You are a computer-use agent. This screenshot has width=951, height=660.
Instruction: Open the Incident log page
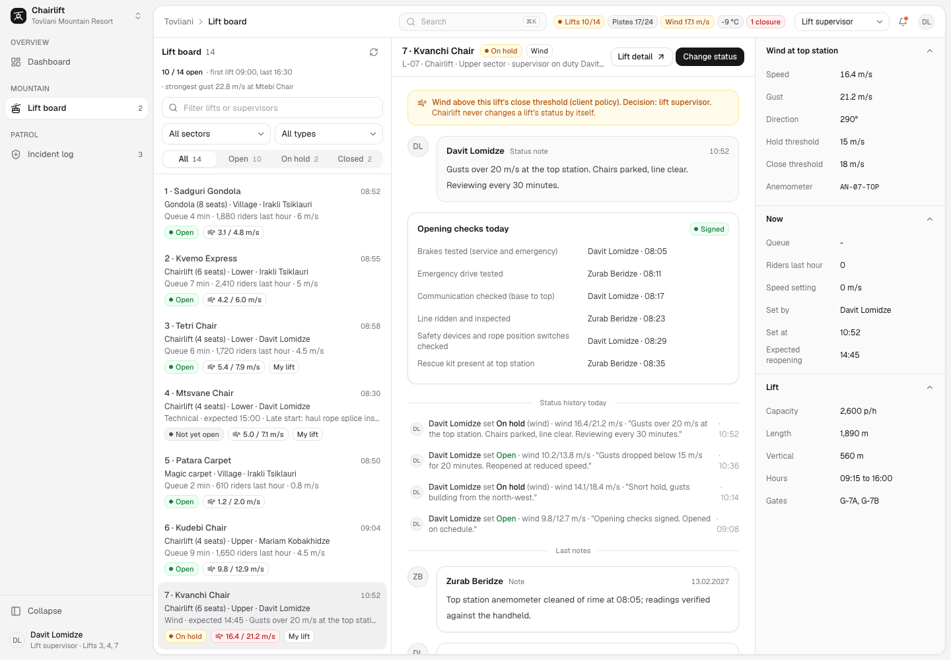click(77, 154)
